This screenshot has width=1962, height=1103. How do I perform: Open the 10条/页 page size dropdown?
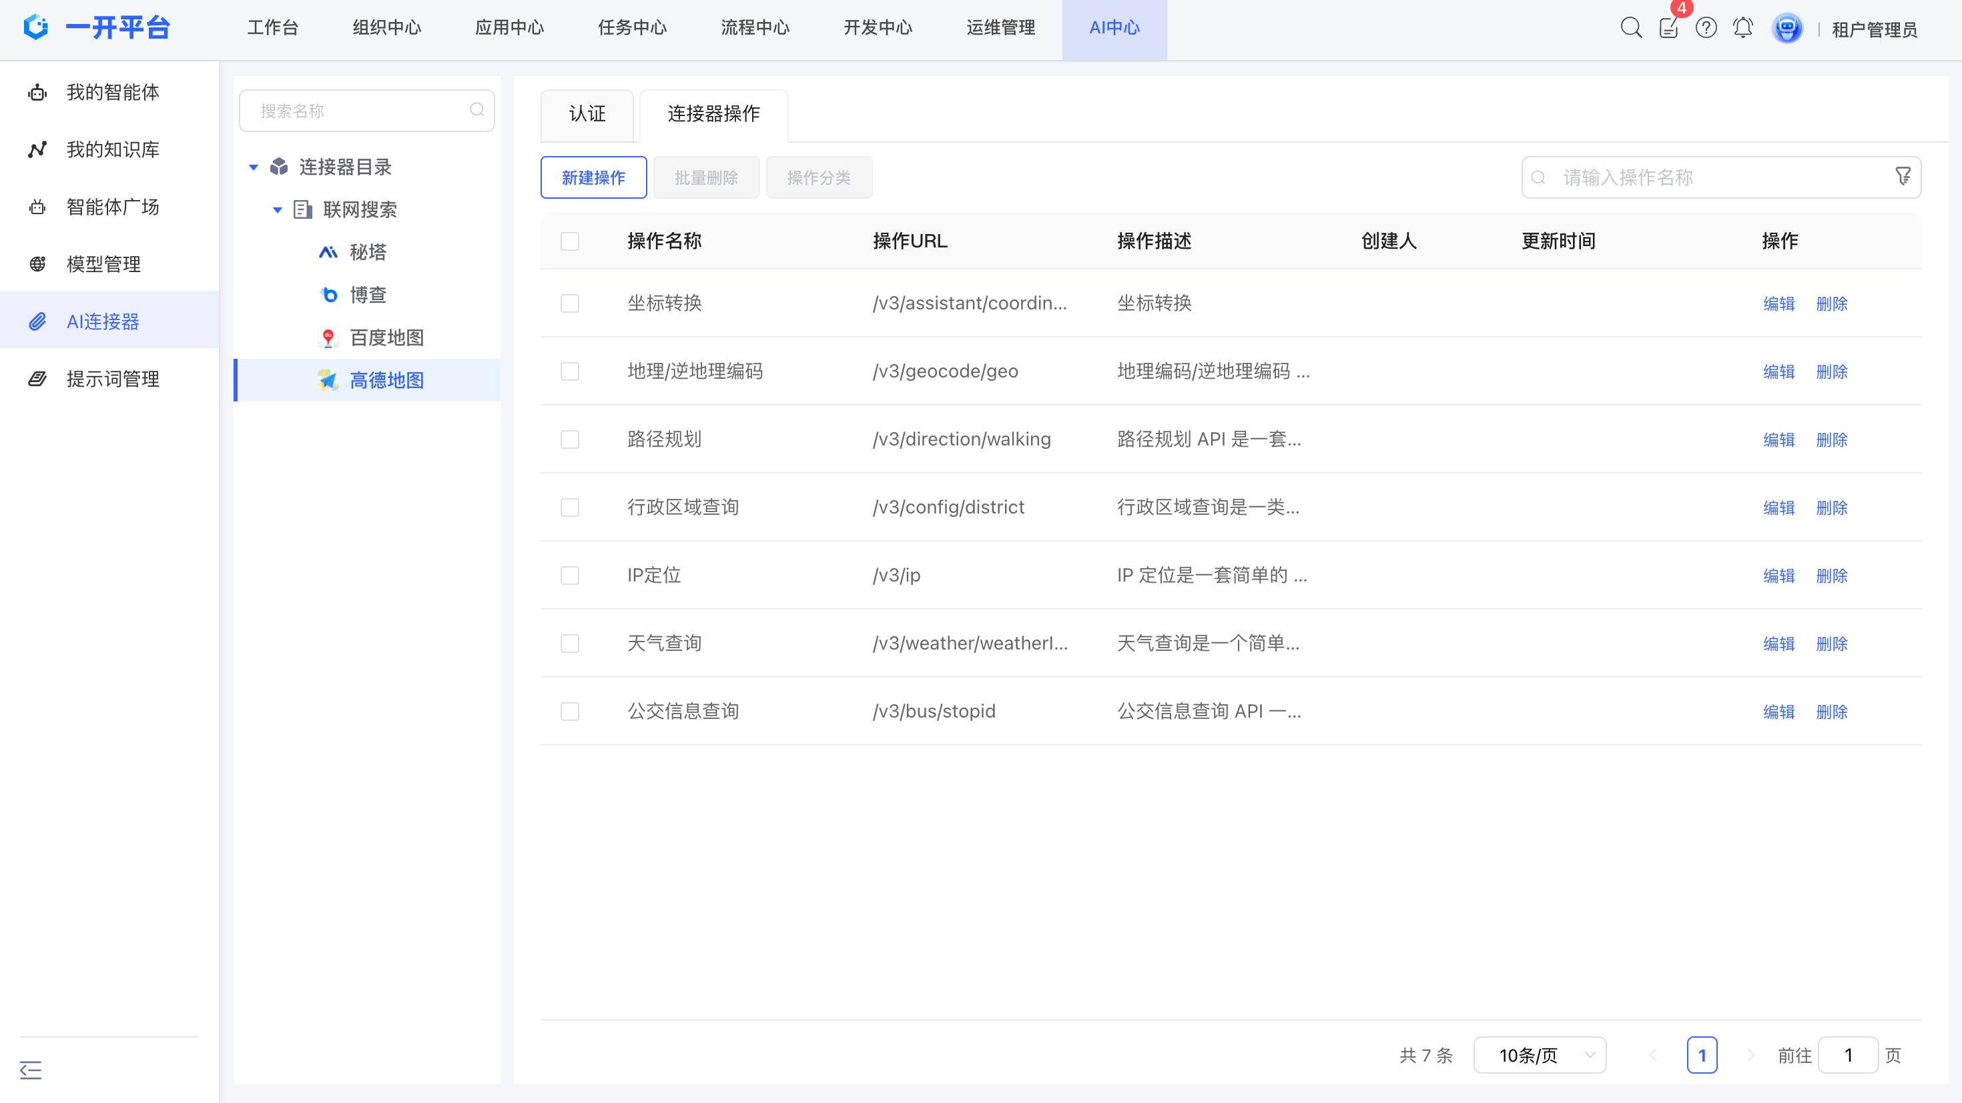tap(1540, 1055)
